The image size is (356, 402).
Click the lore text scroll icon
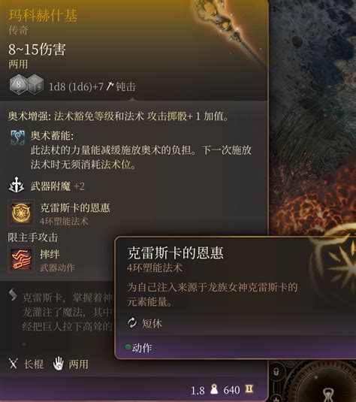[13, 295]
